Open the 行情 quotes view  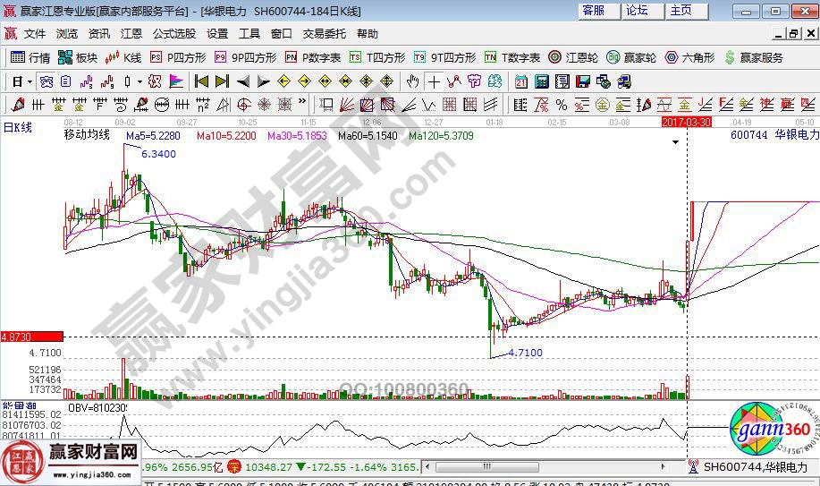30,57
